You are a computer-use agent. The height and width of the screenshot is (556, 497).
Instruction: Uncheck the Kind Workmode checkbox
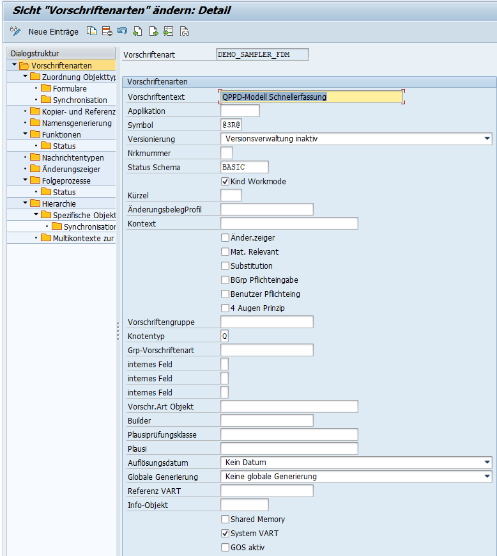[225, 182]
